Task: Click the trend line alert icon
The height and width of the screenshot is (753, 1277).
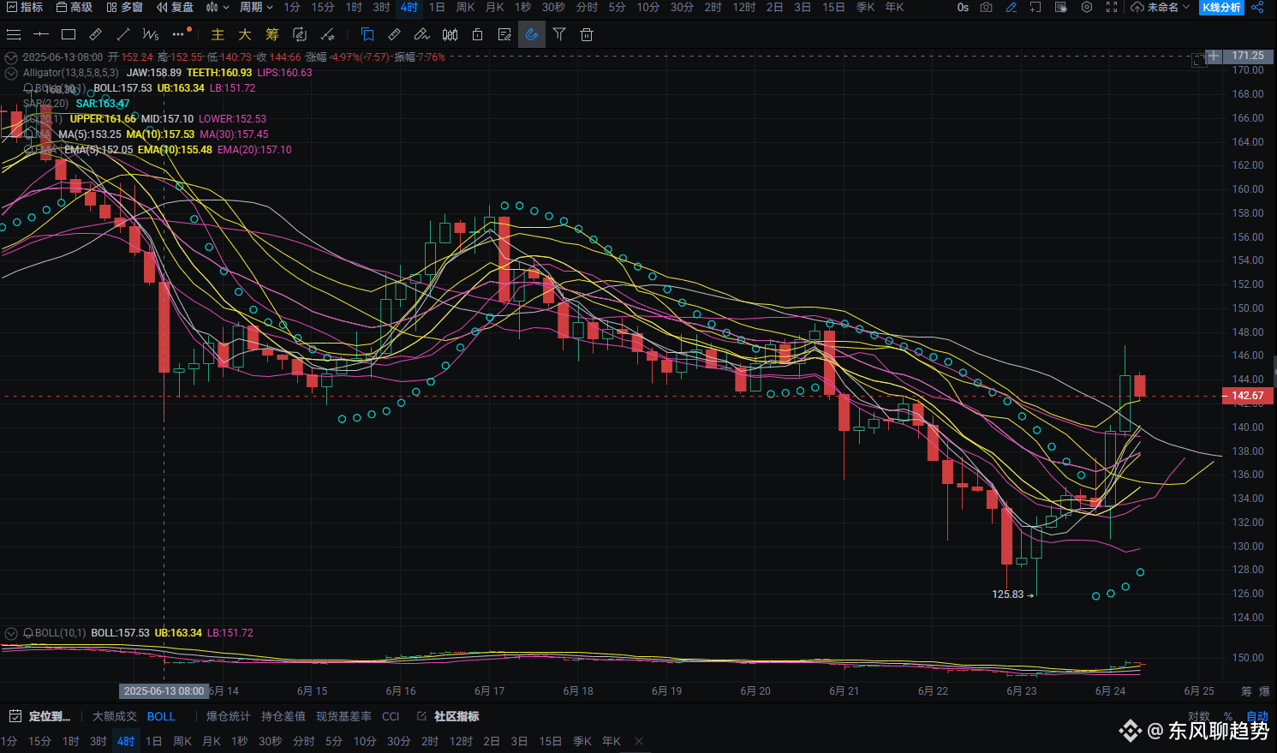Action: click(327, 34)
